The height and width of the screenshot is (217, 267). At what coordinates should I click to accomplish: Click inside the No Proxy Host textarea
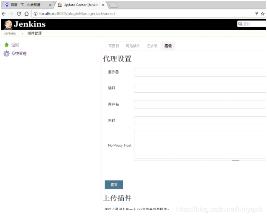point(200,144)
